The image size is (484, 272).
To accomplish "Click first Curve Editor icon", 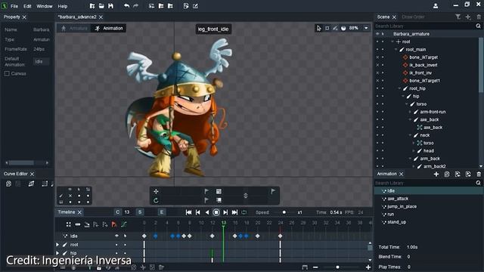I will coord(8,184).
